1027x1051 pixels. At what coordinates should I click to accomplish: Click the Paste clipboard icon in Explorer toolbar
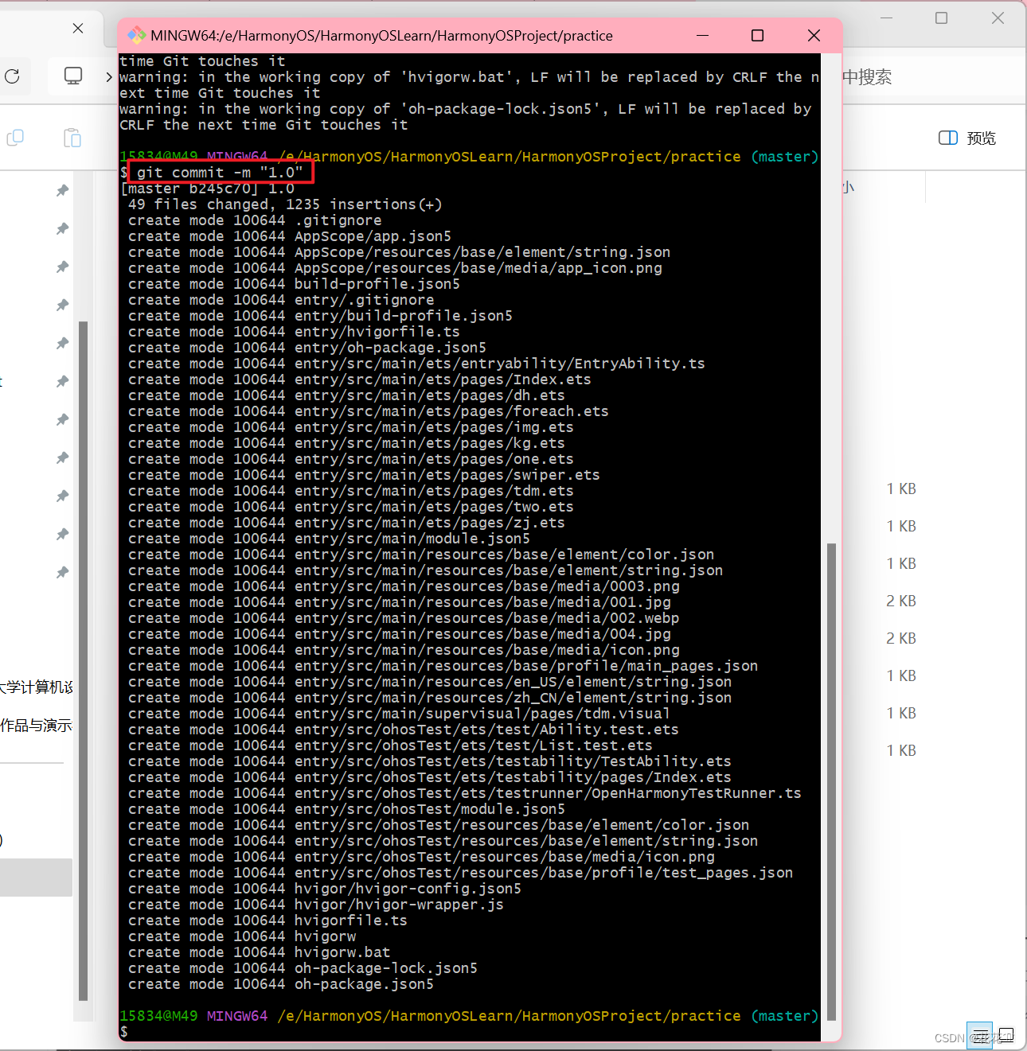coord(72,138)
